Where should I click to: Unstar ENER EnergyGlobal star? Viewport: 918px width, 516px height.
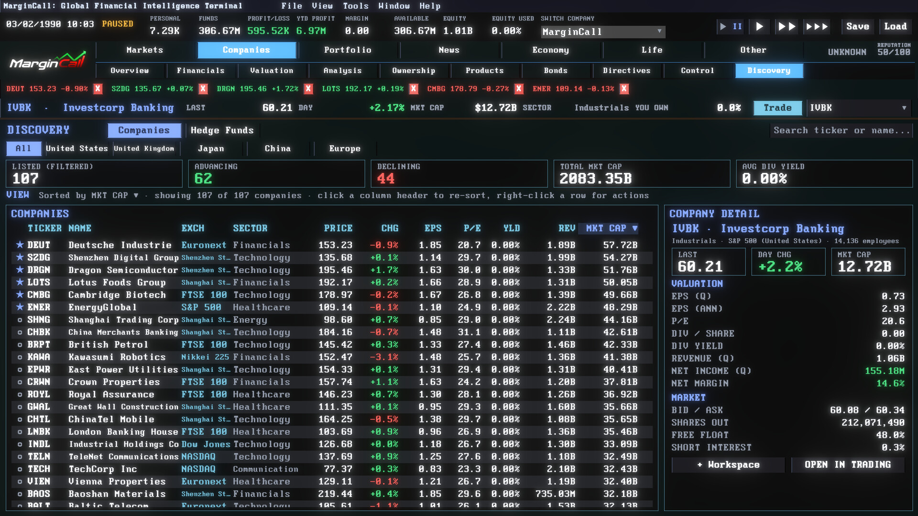pyautogui.click(x=20, y=307)
